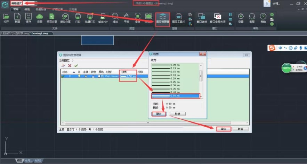
Task: Click the new layer icon in layer manager
Action: (63, 66)
